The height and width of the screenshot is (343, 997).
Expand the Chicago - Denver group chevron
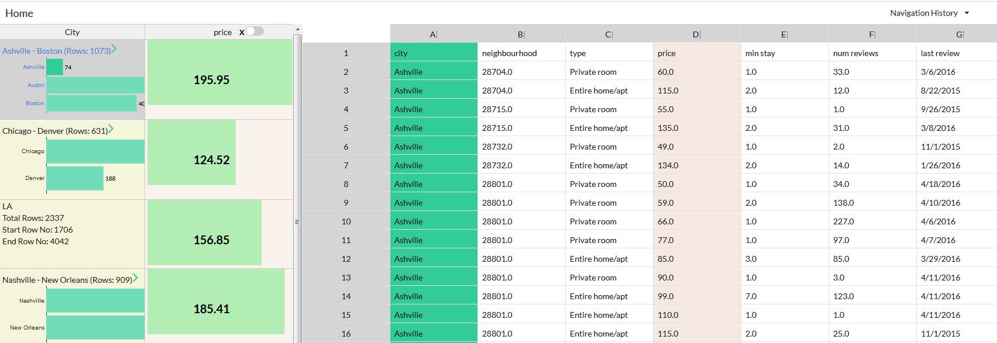[111, 129]
